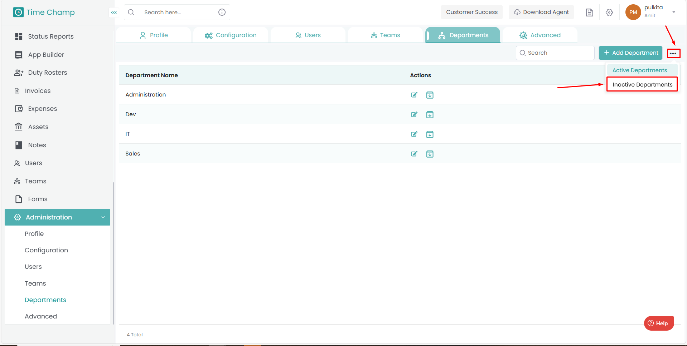687x346 pixels.
Task: Open Users under Administration submenu
Action: tap(33, 267)
